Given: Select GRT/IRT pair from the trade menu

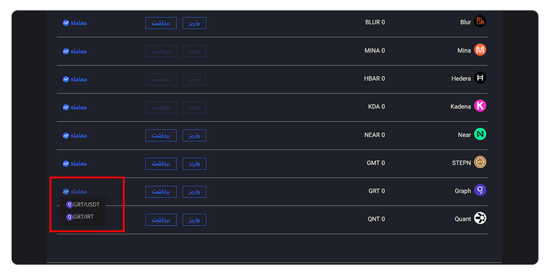Looking at the screenshot, I should [80, 217].
